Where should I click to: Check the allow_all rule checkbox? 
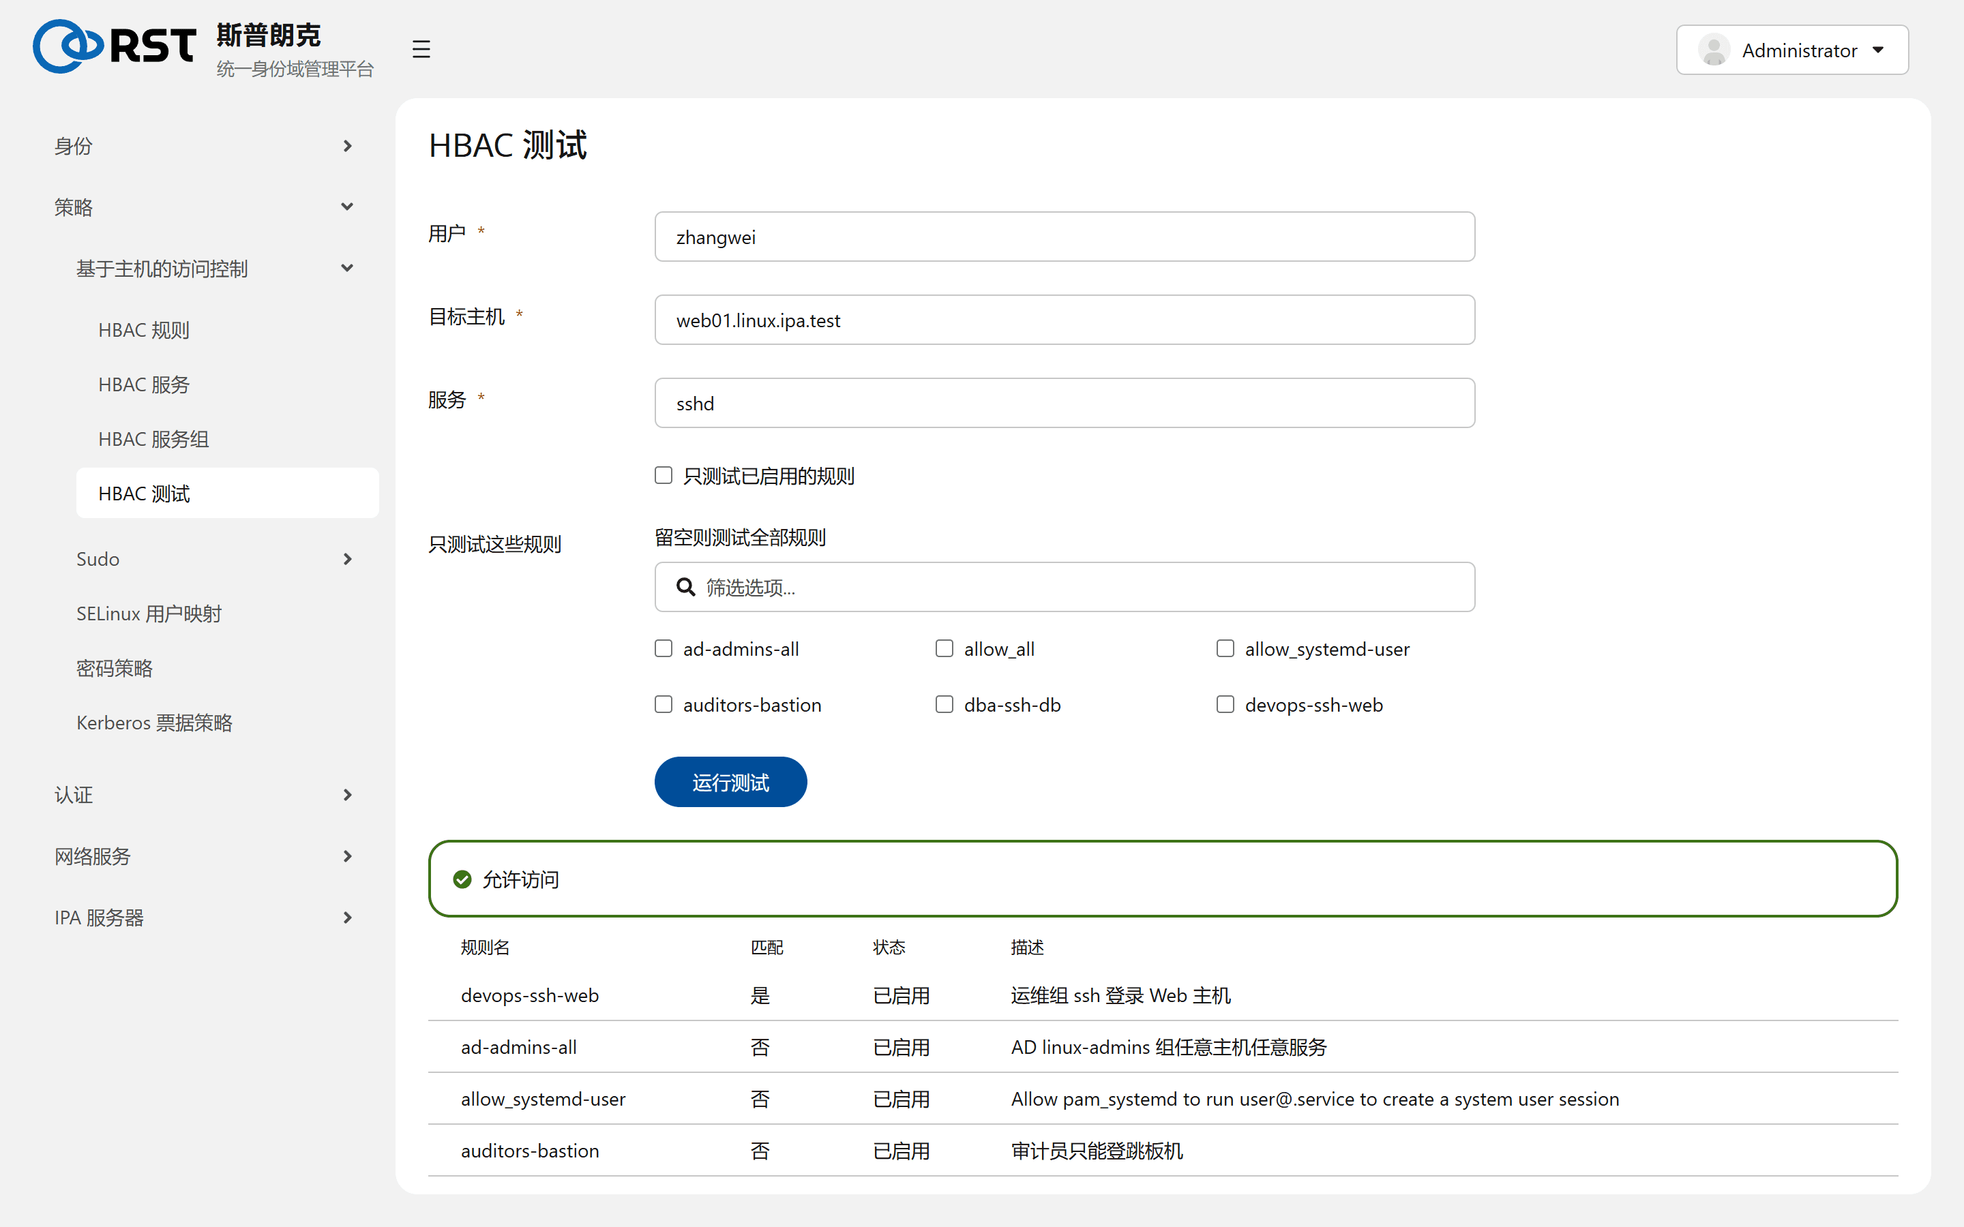(x=944, y=648)
